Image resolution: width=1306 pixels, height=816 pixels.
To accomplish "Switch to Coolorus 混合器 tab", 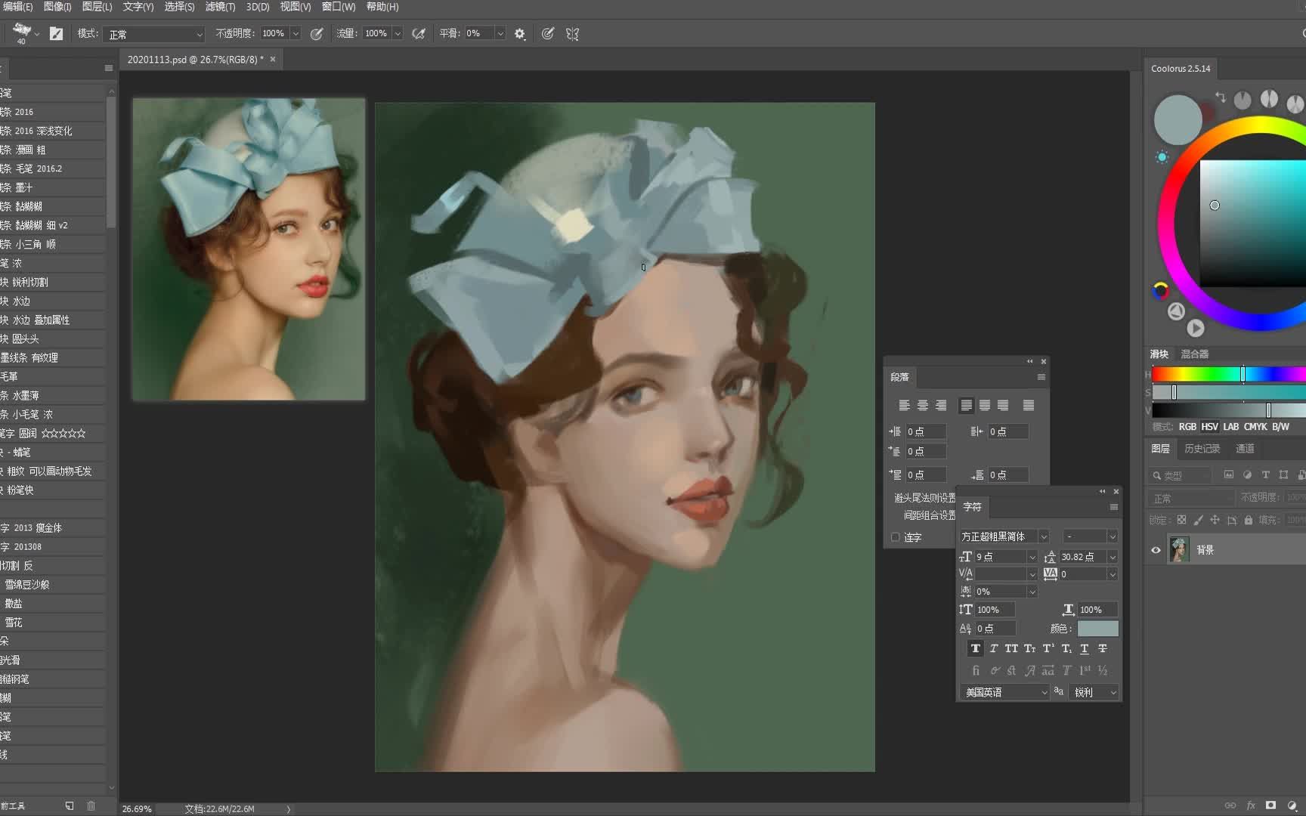I will 1194,354.
